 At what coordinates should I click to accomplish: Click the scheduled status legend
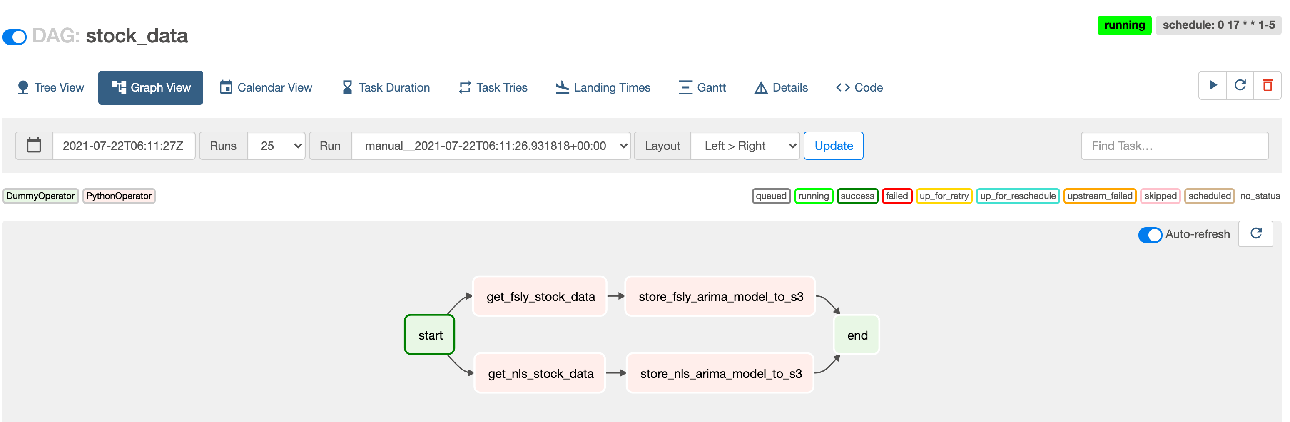click(1209, 196)
